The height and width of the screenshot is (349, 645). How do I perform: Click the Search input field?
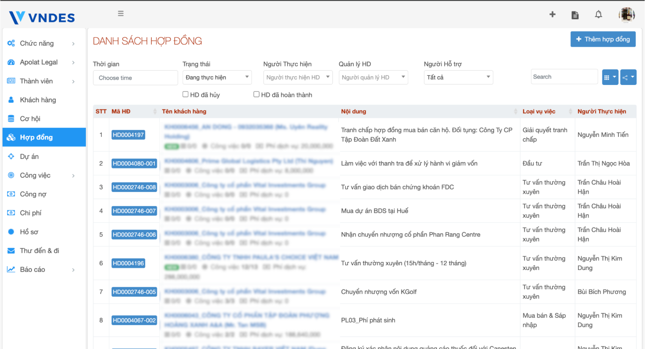(x=564, y=77)
